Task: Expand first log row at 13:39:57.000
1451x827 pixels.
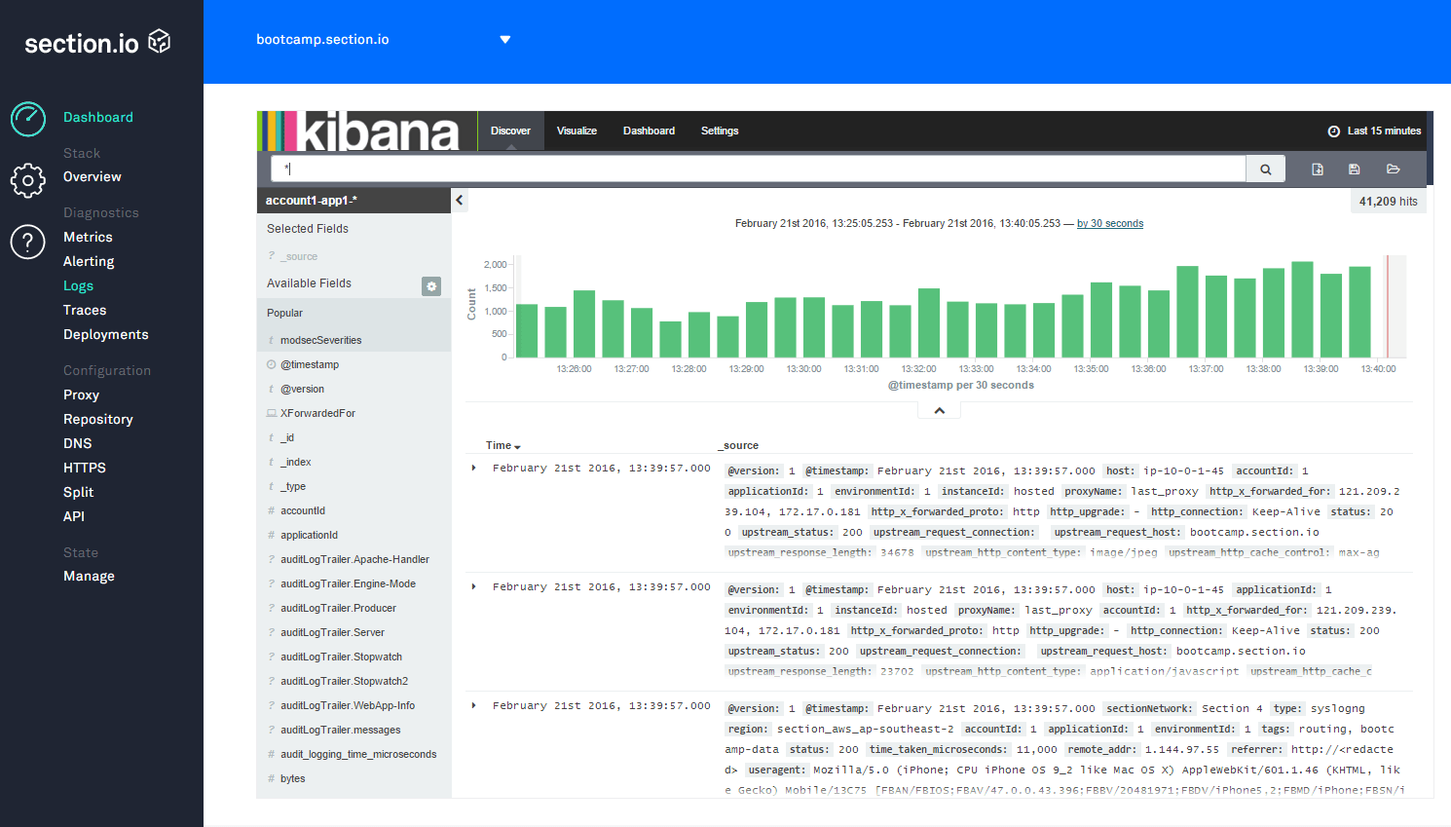Action: click(x=474, y=469)
